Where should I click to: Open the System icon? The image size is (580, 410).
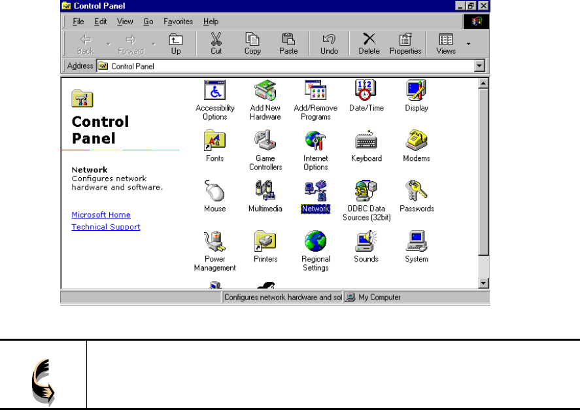(417, 247)
